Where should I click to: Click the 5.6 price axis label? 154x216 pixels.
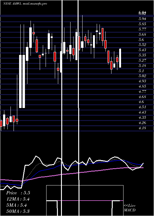coord(141,40)
